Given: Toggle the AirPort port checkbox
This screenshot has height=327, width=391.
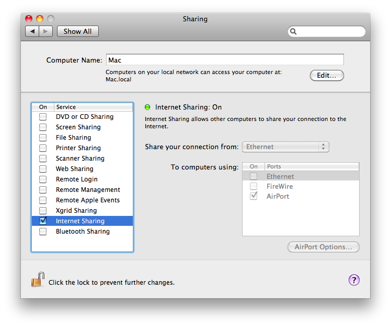Looking at the screenshot, I should (x=254, y=196).
